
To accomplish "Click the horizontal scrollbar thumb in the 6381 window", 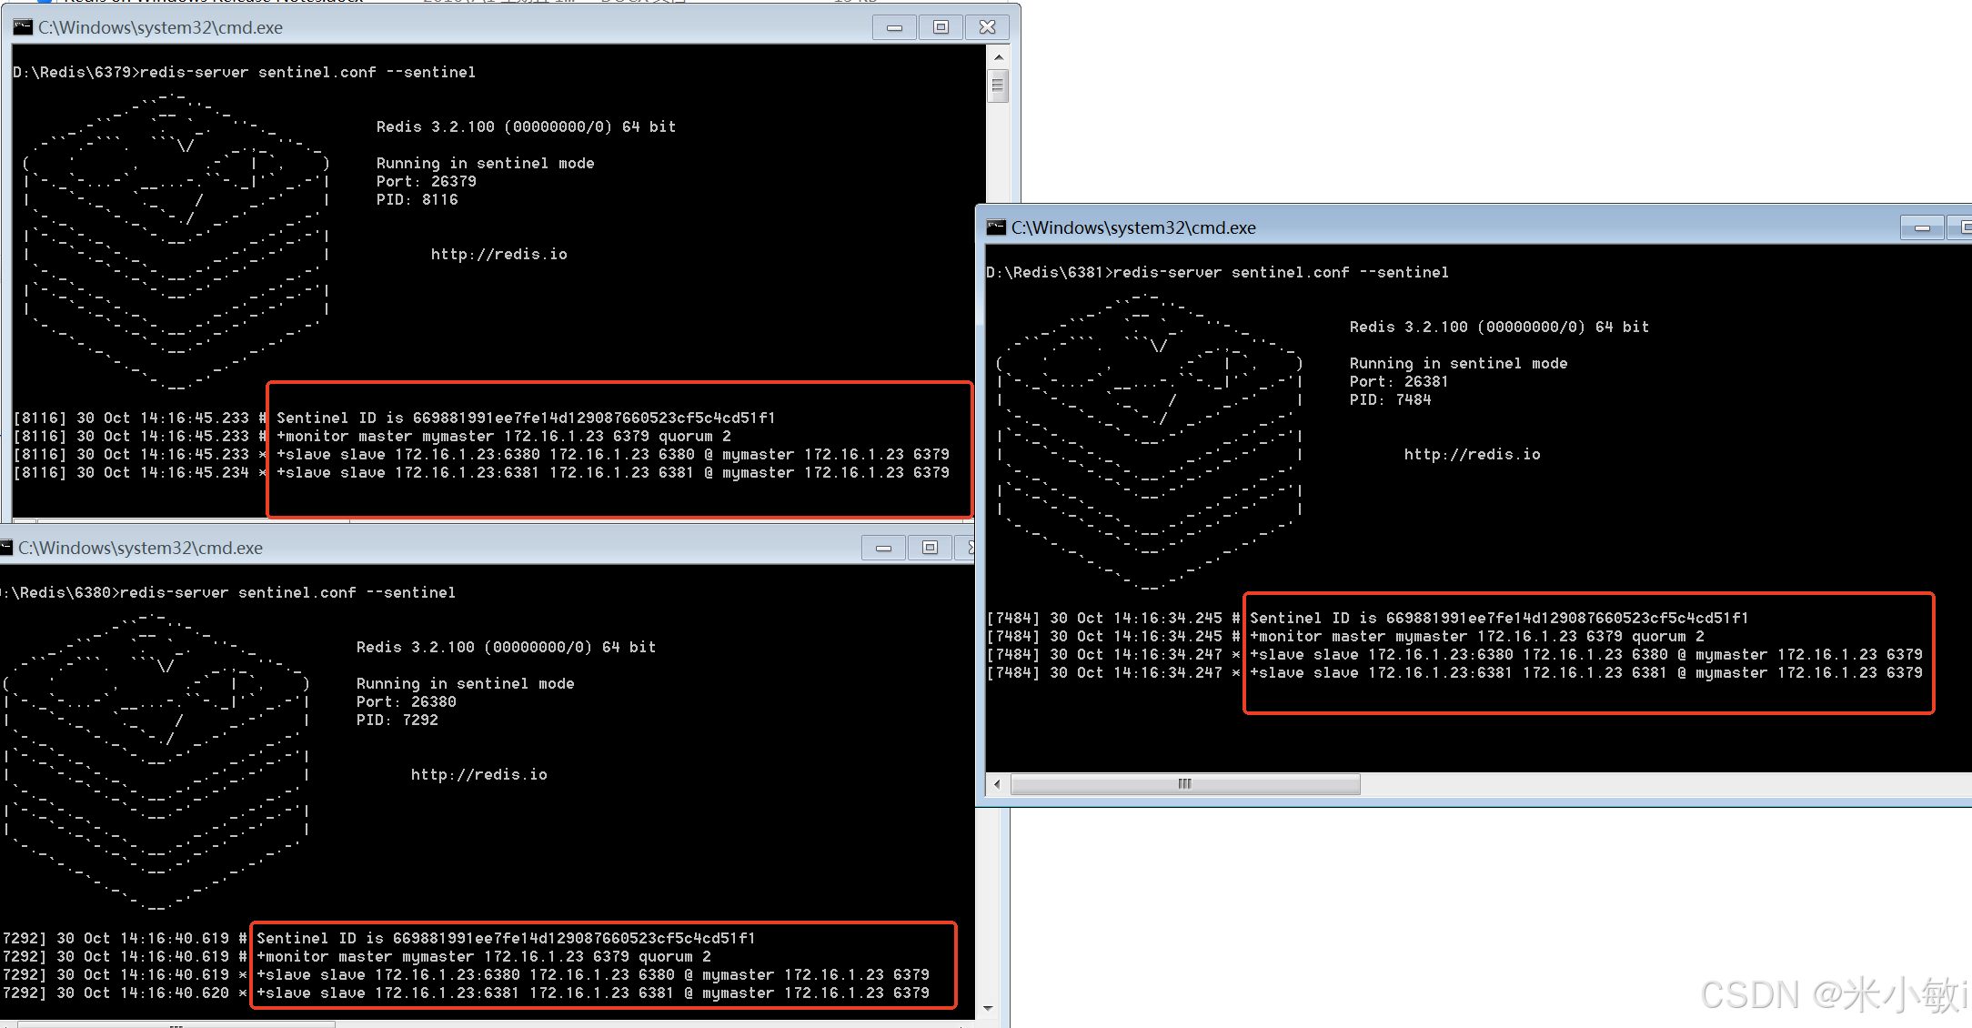I will pyautogui.click(x=1185, y=784).
